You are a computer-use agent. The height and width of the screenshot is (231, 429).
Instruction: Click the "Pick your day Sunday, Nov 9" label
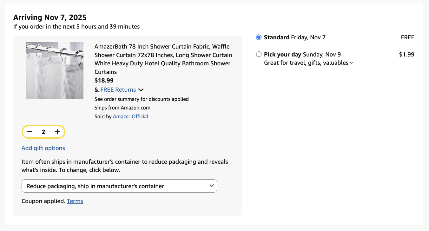click(302, 54)
